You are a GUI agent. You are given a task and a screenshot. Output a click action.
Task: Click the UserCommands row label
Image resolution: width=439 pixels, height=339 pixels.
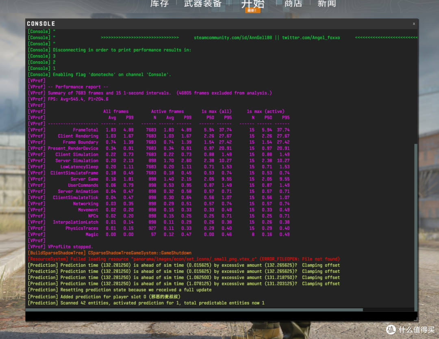point(83,186)
